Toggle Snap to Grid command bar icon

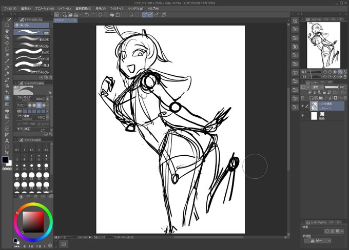(157, 15)
